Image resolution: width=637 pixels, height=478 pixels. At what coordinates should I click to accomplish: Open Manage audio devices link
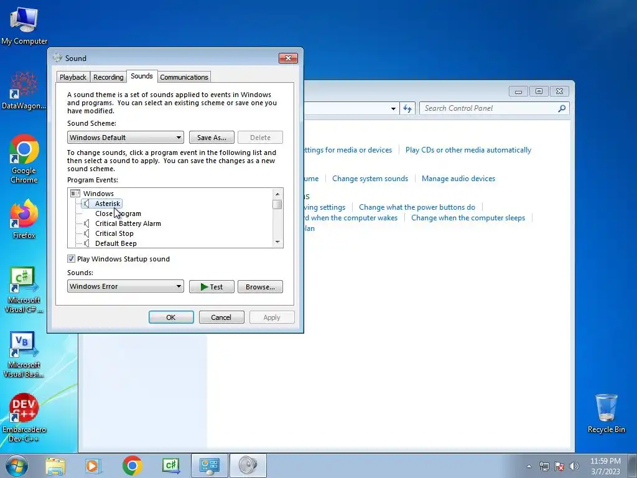[x=458, y=179]
